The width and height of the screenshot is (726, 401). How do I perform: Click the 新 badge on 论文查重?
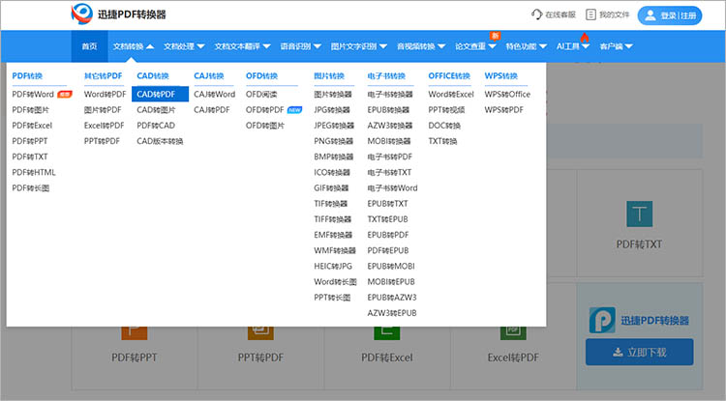click(x=495, y=36)
